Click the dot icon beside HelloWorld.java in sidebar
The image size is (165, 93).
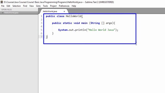(x=3, y=13)
